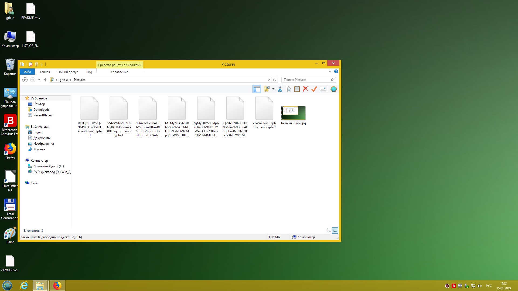The width and height of the screenshot is (518, 291).
Task: Open Downloads in the favorites list
Action: tap(41, 110)
